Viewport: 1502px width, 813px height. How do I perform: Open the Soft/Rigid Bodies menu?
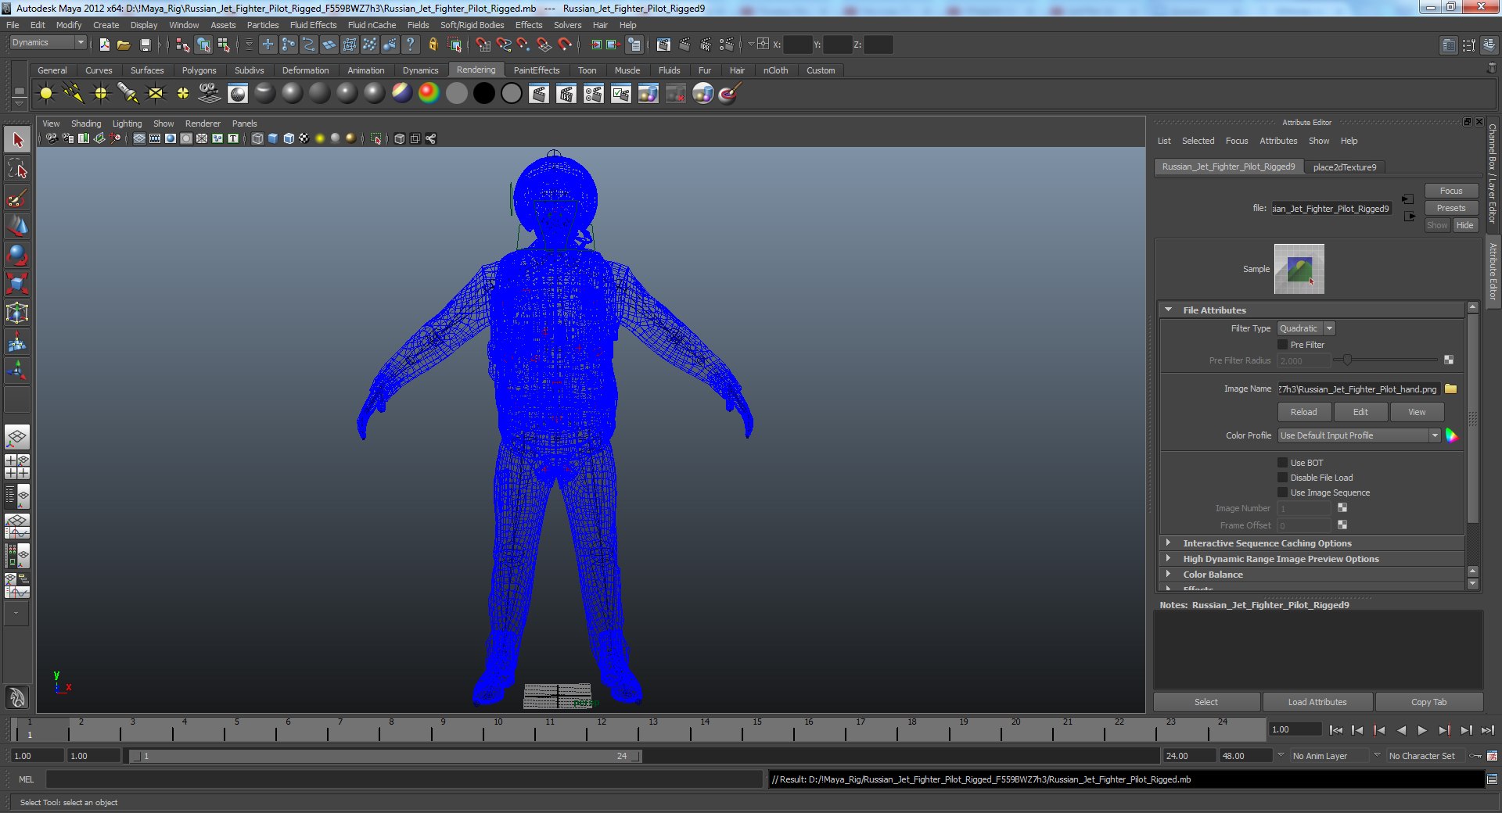coord(472,25)
